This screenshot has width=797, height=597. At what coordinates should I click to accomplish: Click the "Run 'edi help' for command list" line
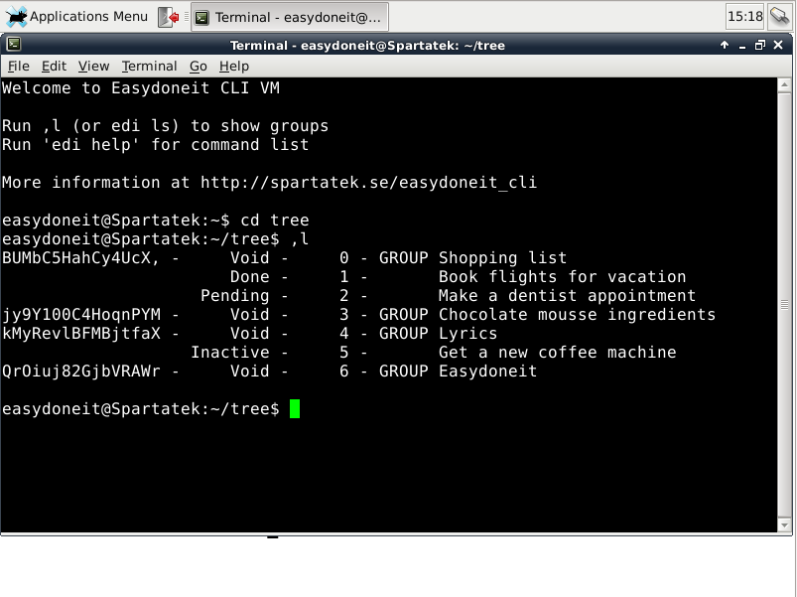pos(156,144)
